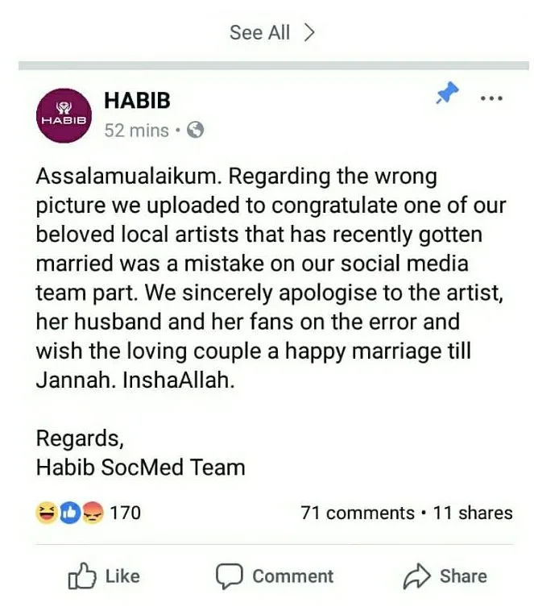
Task: Open the three-dot post options menu
Action: (x=491, y=98)
